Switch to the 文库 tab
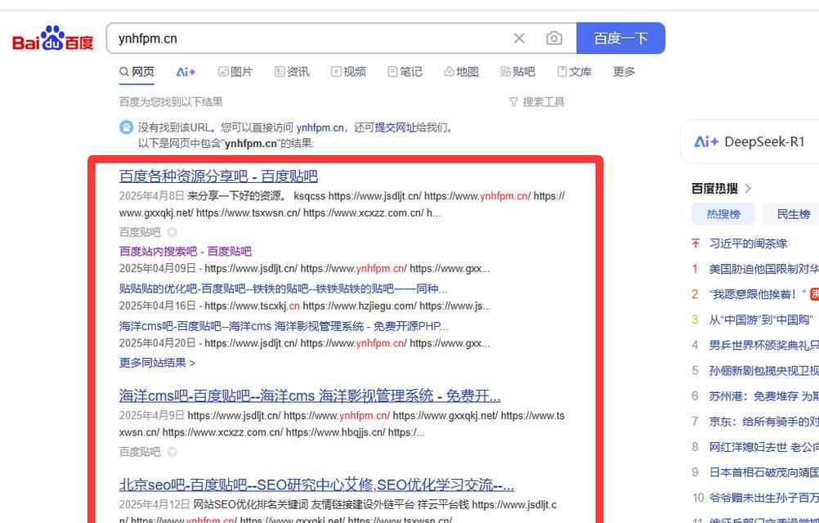The height and width of the screenshot is (523, 819). click(x=574, y=72)
